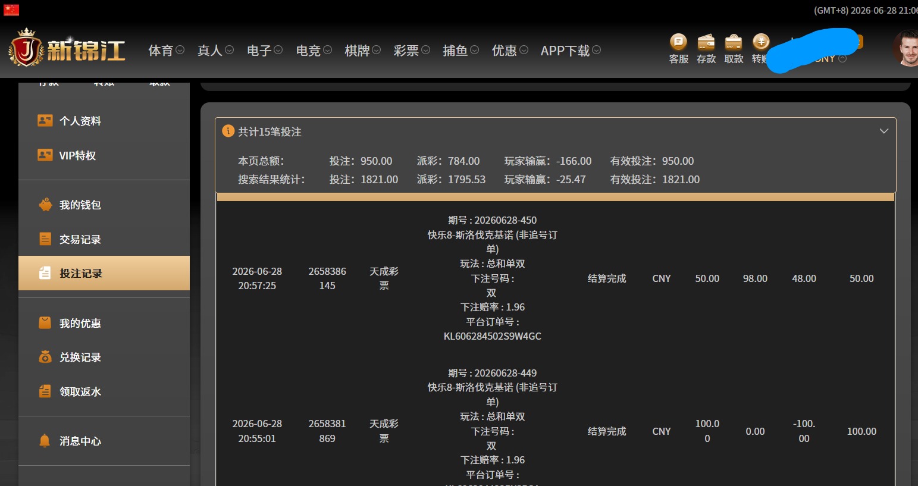Expand the 棋牌 dropdown arrow
Screen dimensions: 918x486
[x=376, y=51]
